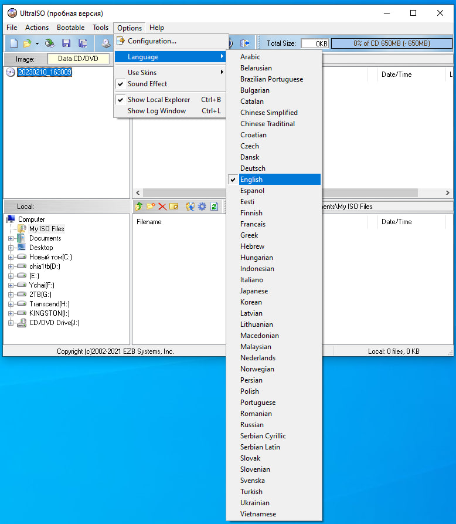Expand the chia1tb(D:) drive node
Viewport: 456px width, 524px height.
[x=11, y=266]
